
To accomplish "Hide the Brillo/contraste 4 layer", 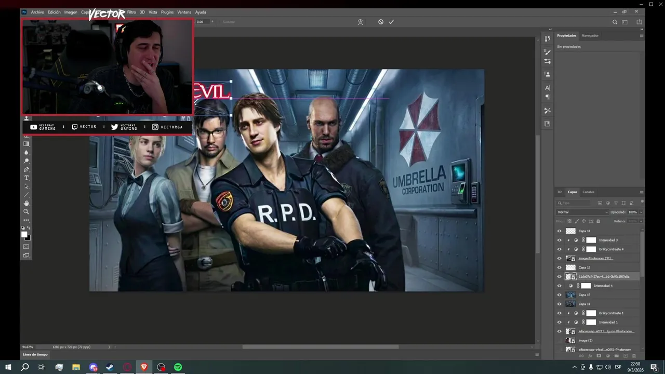I will coord(560,249).
